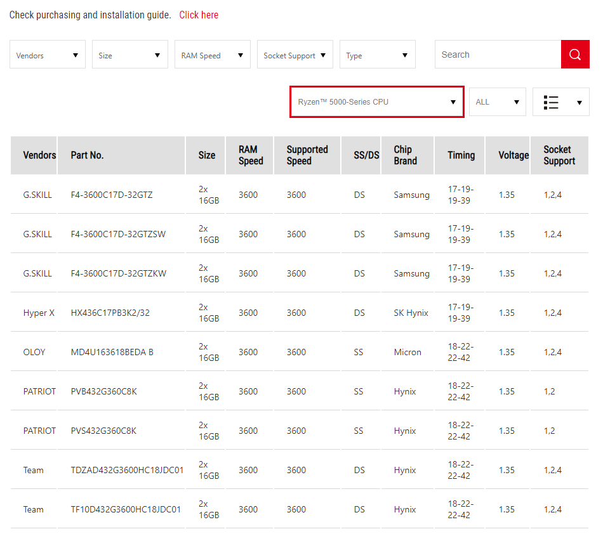Image resolution: width=603 pixels, height=541 pixels.
Task: Open the Size filter dropdown
Action: point(130,54)
